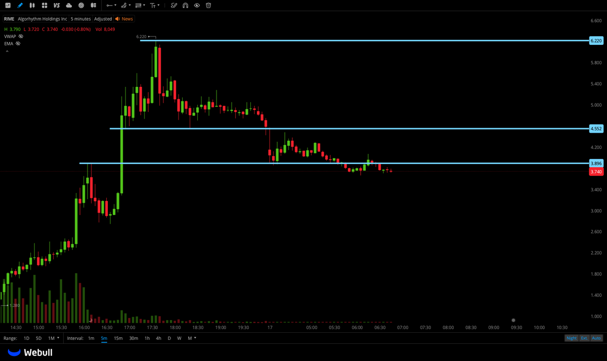Select the parallel lines channel tool

coord(138,5)
